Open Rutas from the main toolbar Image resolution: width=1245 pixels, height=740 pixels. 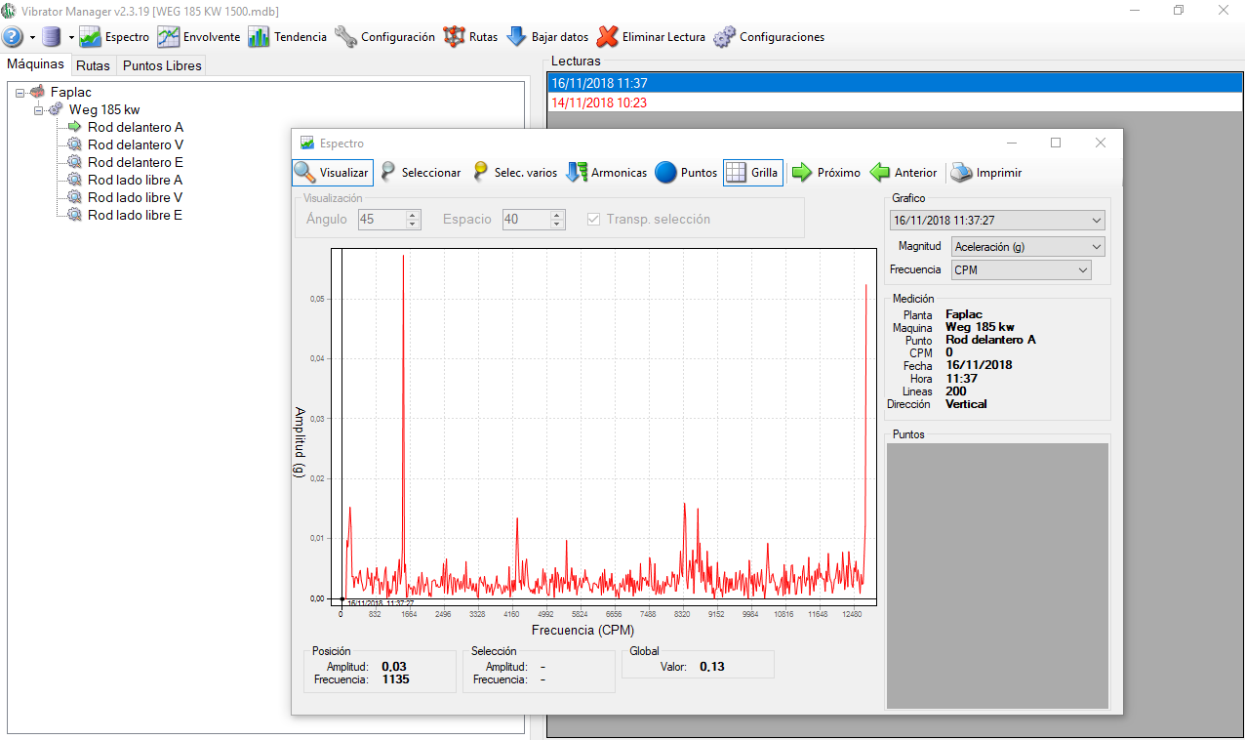click(470, 37)
